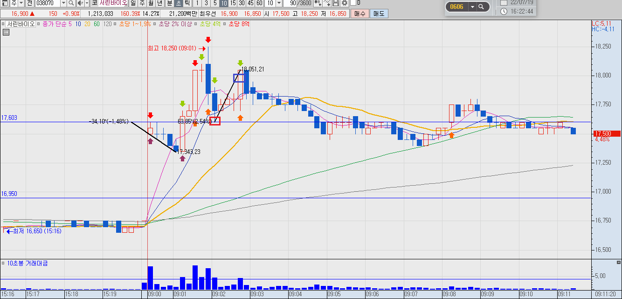Screen dimensions: 622x299
Task: Select the 분 (minute) period tab
Action: point(169,3)
